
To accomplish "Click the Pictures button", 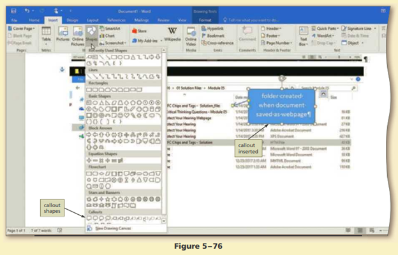I will tap(63, 34).
